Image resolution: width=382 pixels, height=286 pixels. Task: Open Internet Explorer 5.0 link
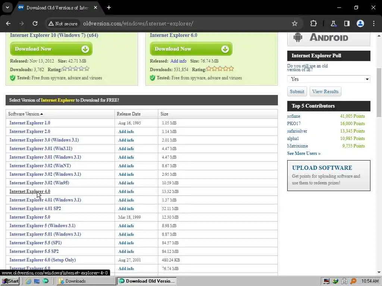click(30, 217)
